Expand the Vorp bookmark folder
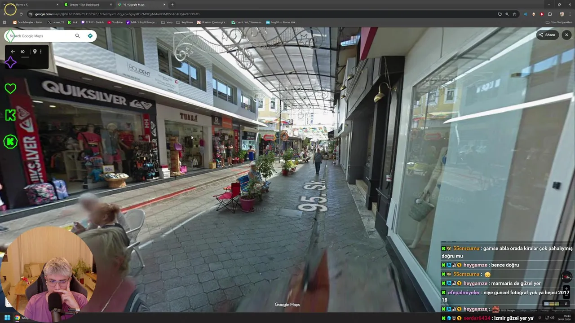Viewport: 575px width, 323px height. tap(167, 22)
